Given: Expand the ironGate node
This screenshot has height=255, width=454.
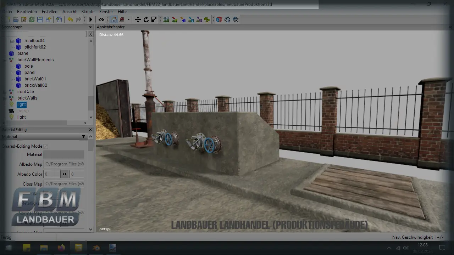Looking at the screenshot, I should point(5,92).
